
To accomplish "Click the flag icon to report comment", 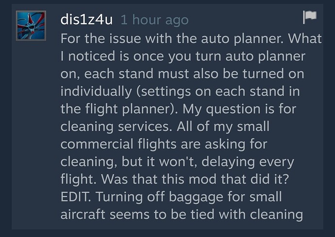I will pyautogui.click(x=310, y=17).
